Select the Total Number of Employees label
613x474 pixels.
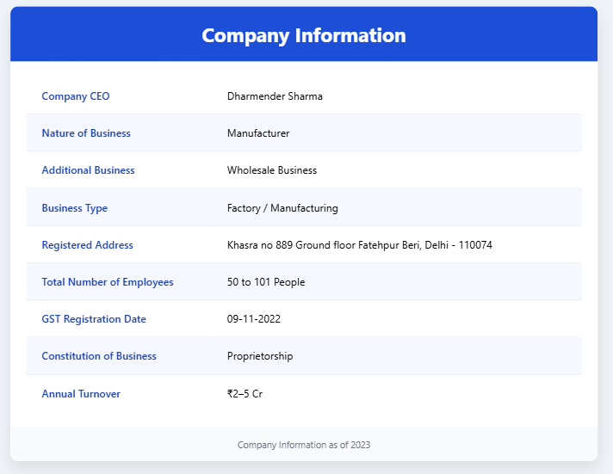(108, 282)
